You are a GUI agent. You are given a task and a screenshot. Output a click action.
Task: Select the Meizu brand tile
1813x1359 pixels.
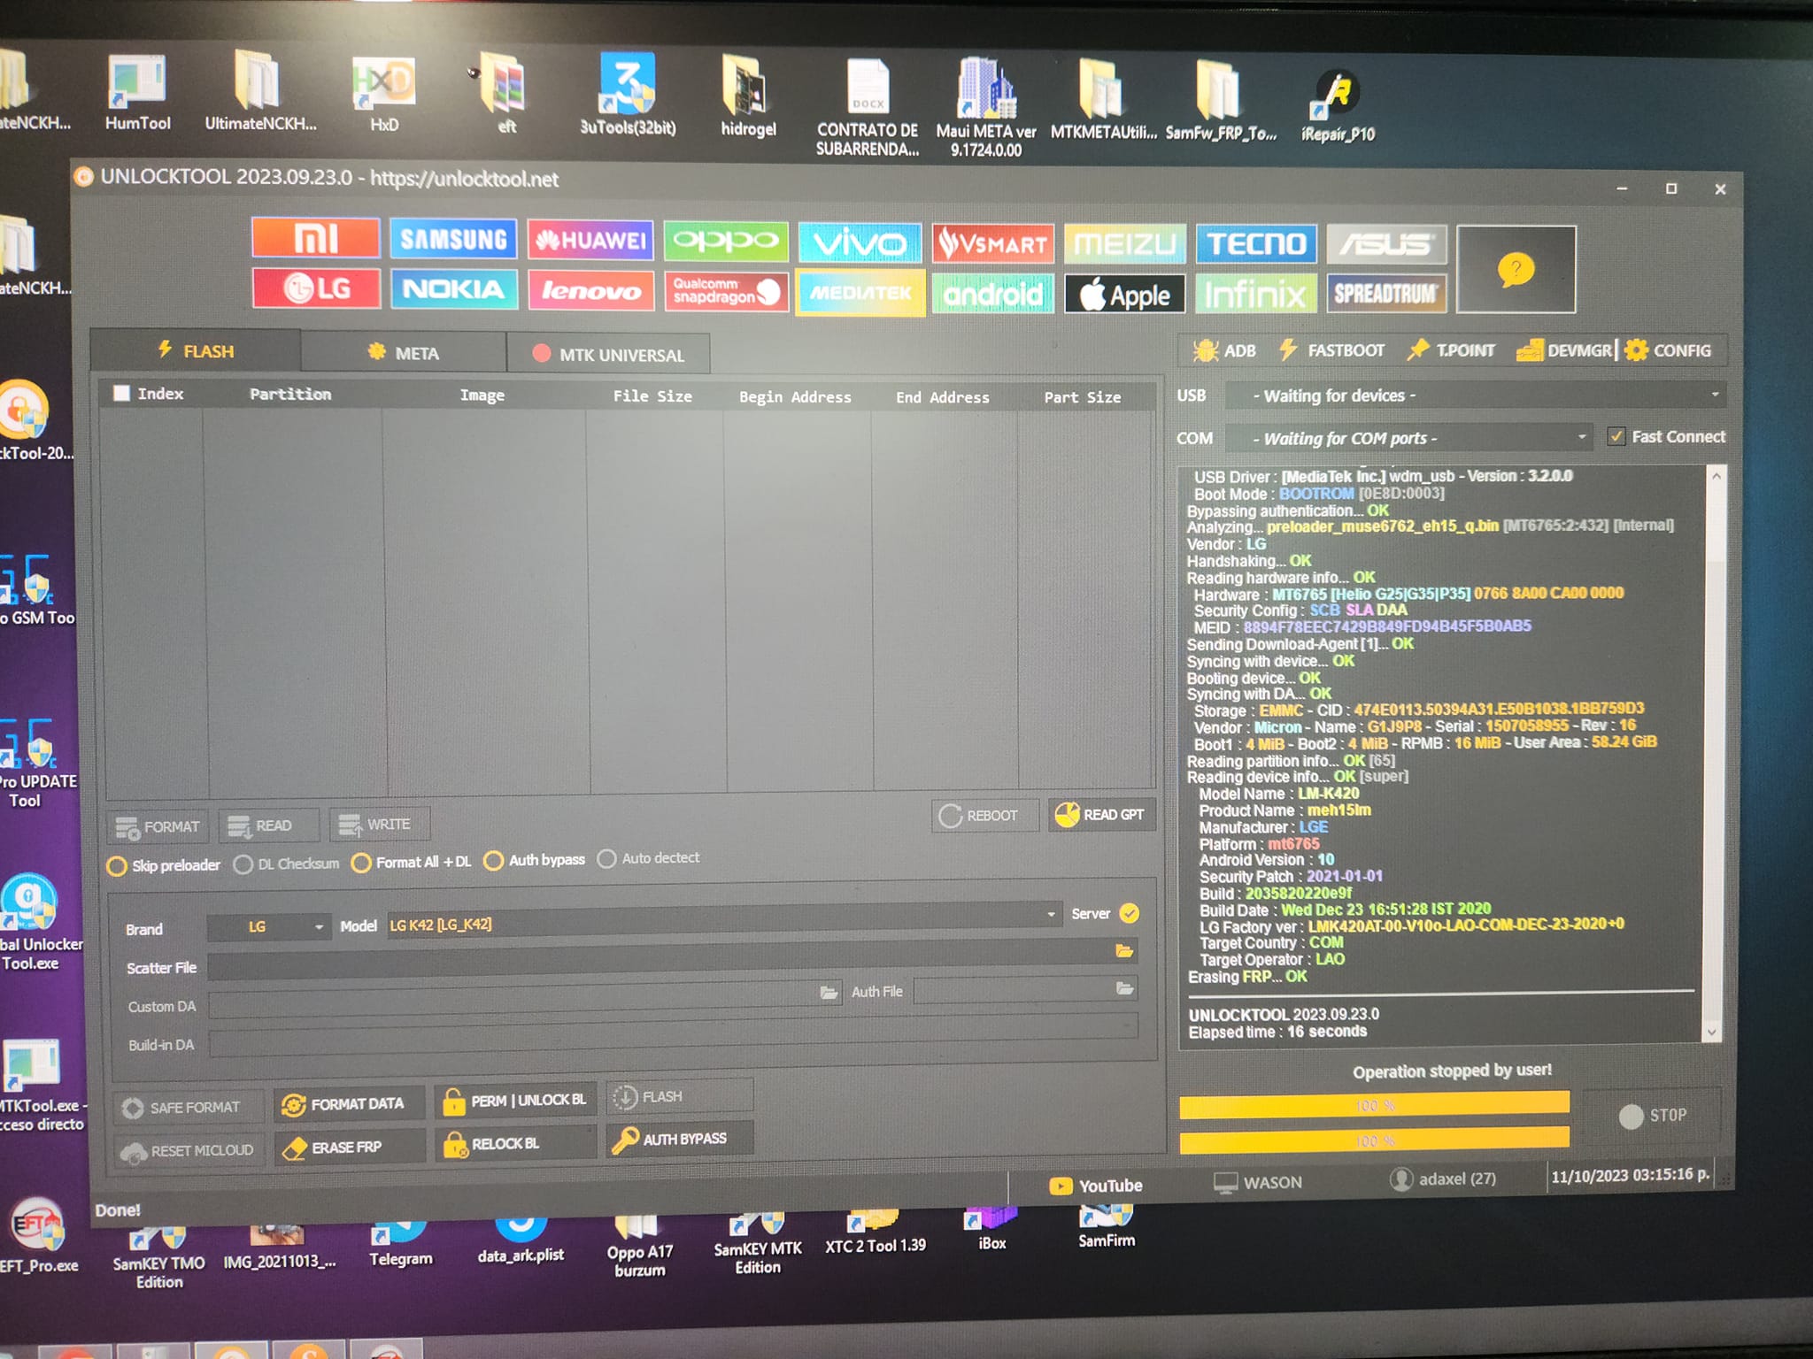coord(1124,243)
